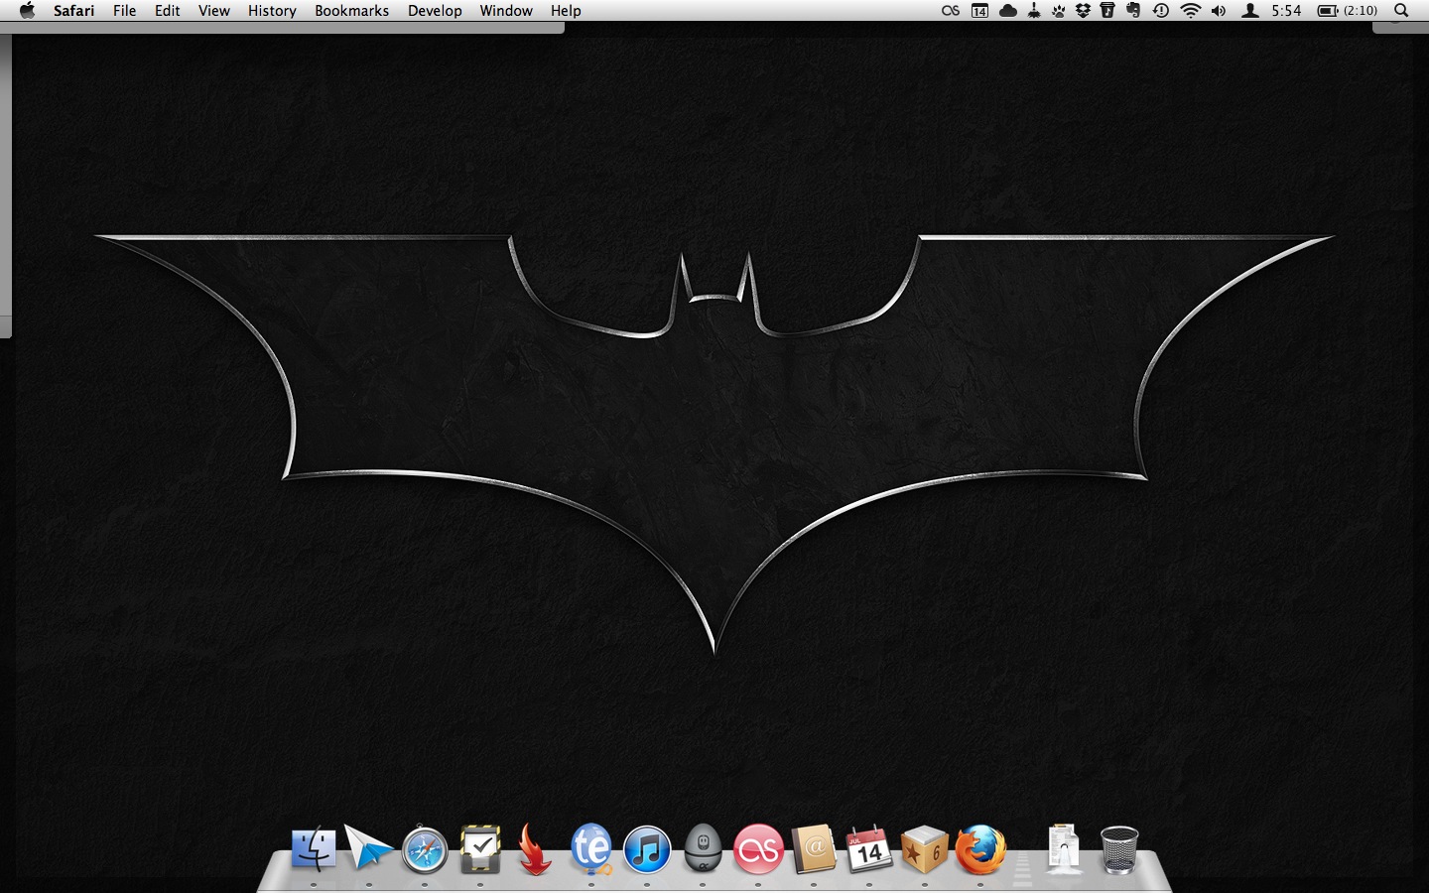Open the cloud icon in menu bar
Image resolution: width=1429 pixels, height=893 pixels.
pos(1008,11)
